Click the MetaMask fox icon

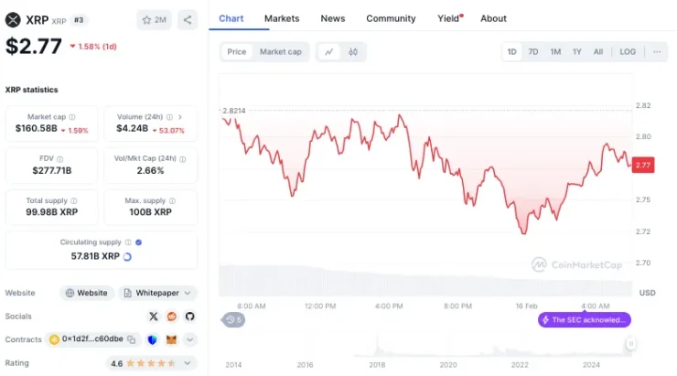171,339
